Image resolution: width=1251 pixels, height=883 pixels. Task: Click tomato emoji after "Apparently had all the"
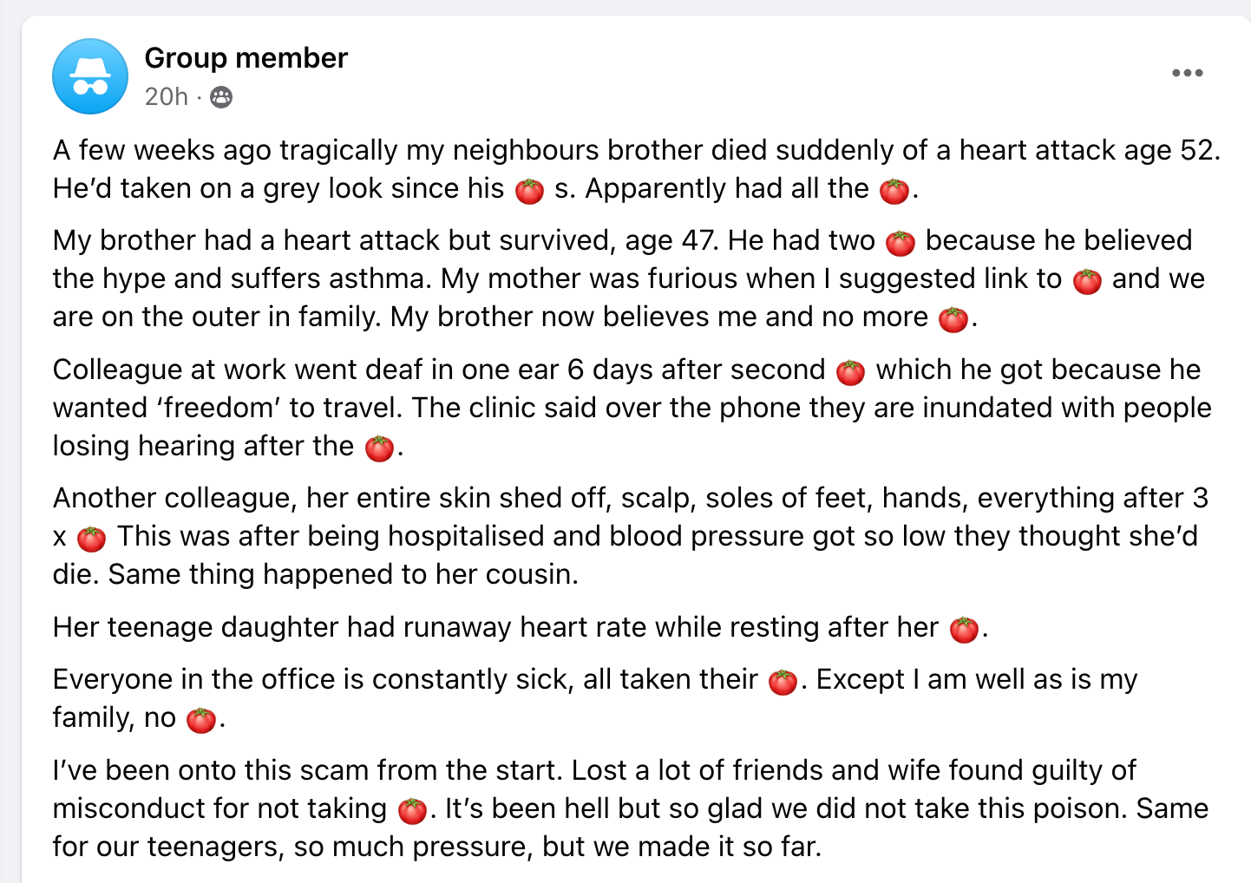[x=894, y=190]
